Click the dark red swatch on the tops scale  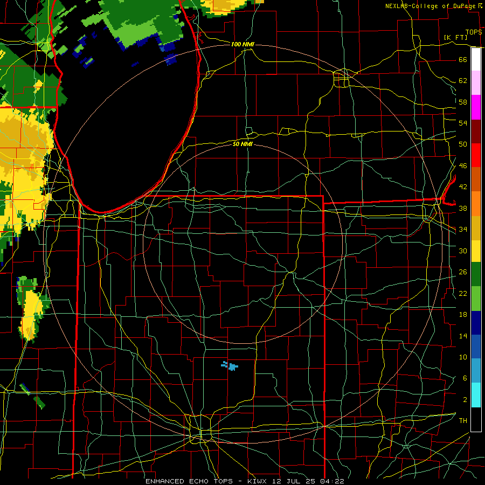(x=476, y=132)
